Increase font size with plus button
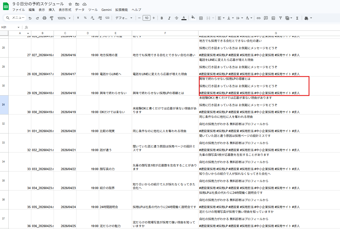This screenshot has height=229, width=340. tap(154, 18)
